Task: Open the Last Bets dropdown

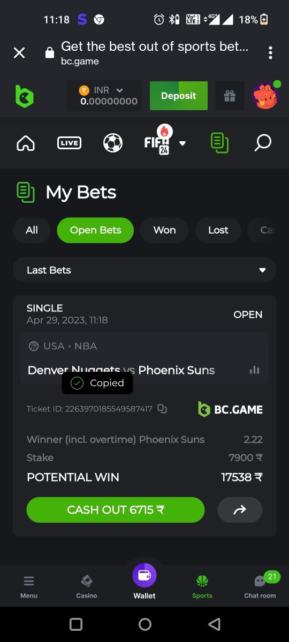Action: coord(144,270)
